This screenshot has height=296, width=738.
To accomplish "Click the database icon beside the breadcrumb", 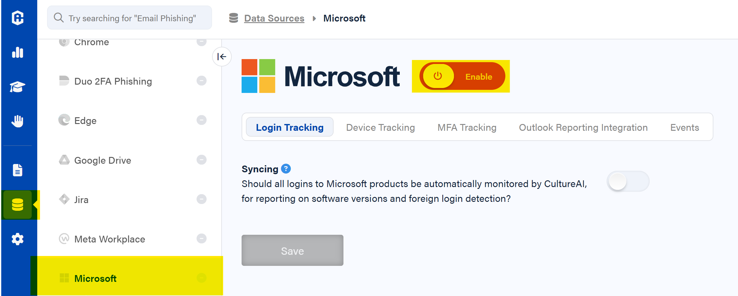I will 234,18.
